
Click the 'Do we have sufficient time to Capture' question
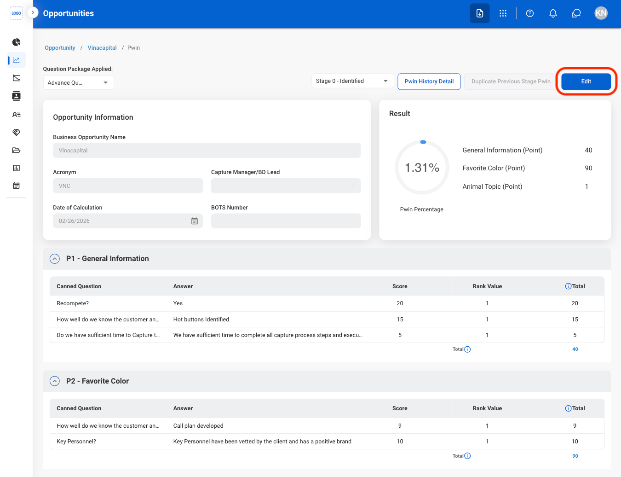coord(108,335)
